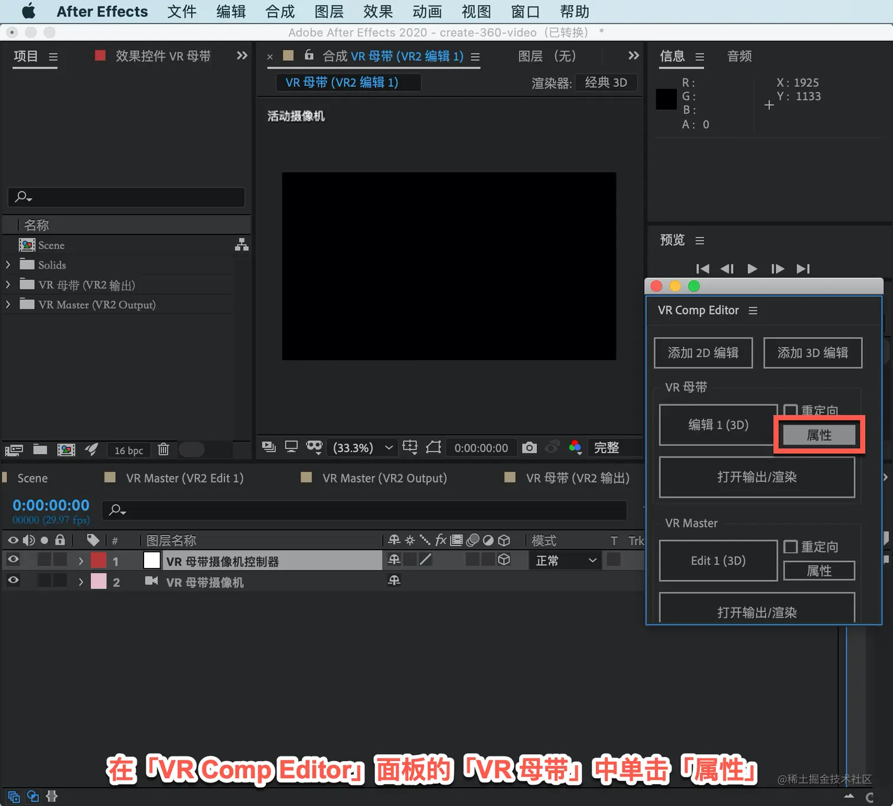Click layer 1 red label color swatch

(x=99, y=560)
